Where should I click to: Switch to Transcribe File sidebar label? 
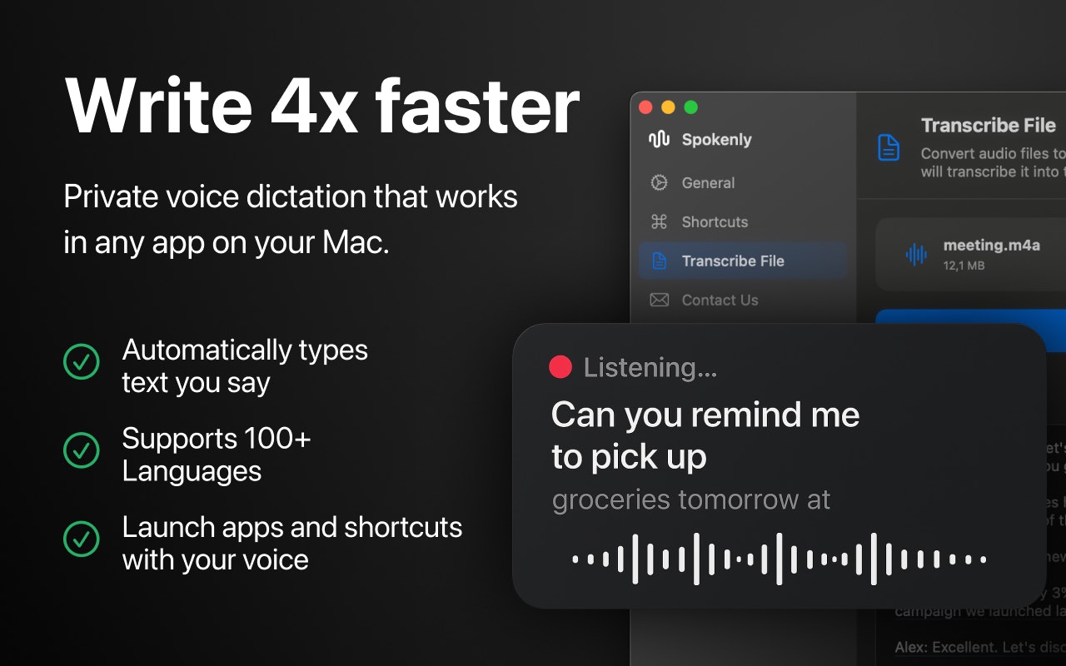point(733,261)
